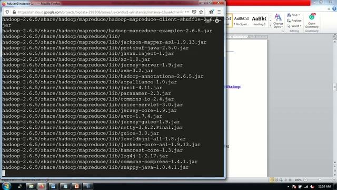This screenshot has height=190, width=337.
Task: Open the What's New gift icon
Action: [x=212, y=12]
